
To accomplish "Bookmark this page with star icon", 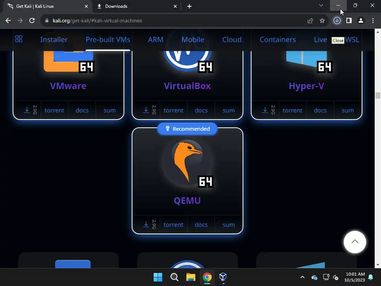I will pos(322,21).
